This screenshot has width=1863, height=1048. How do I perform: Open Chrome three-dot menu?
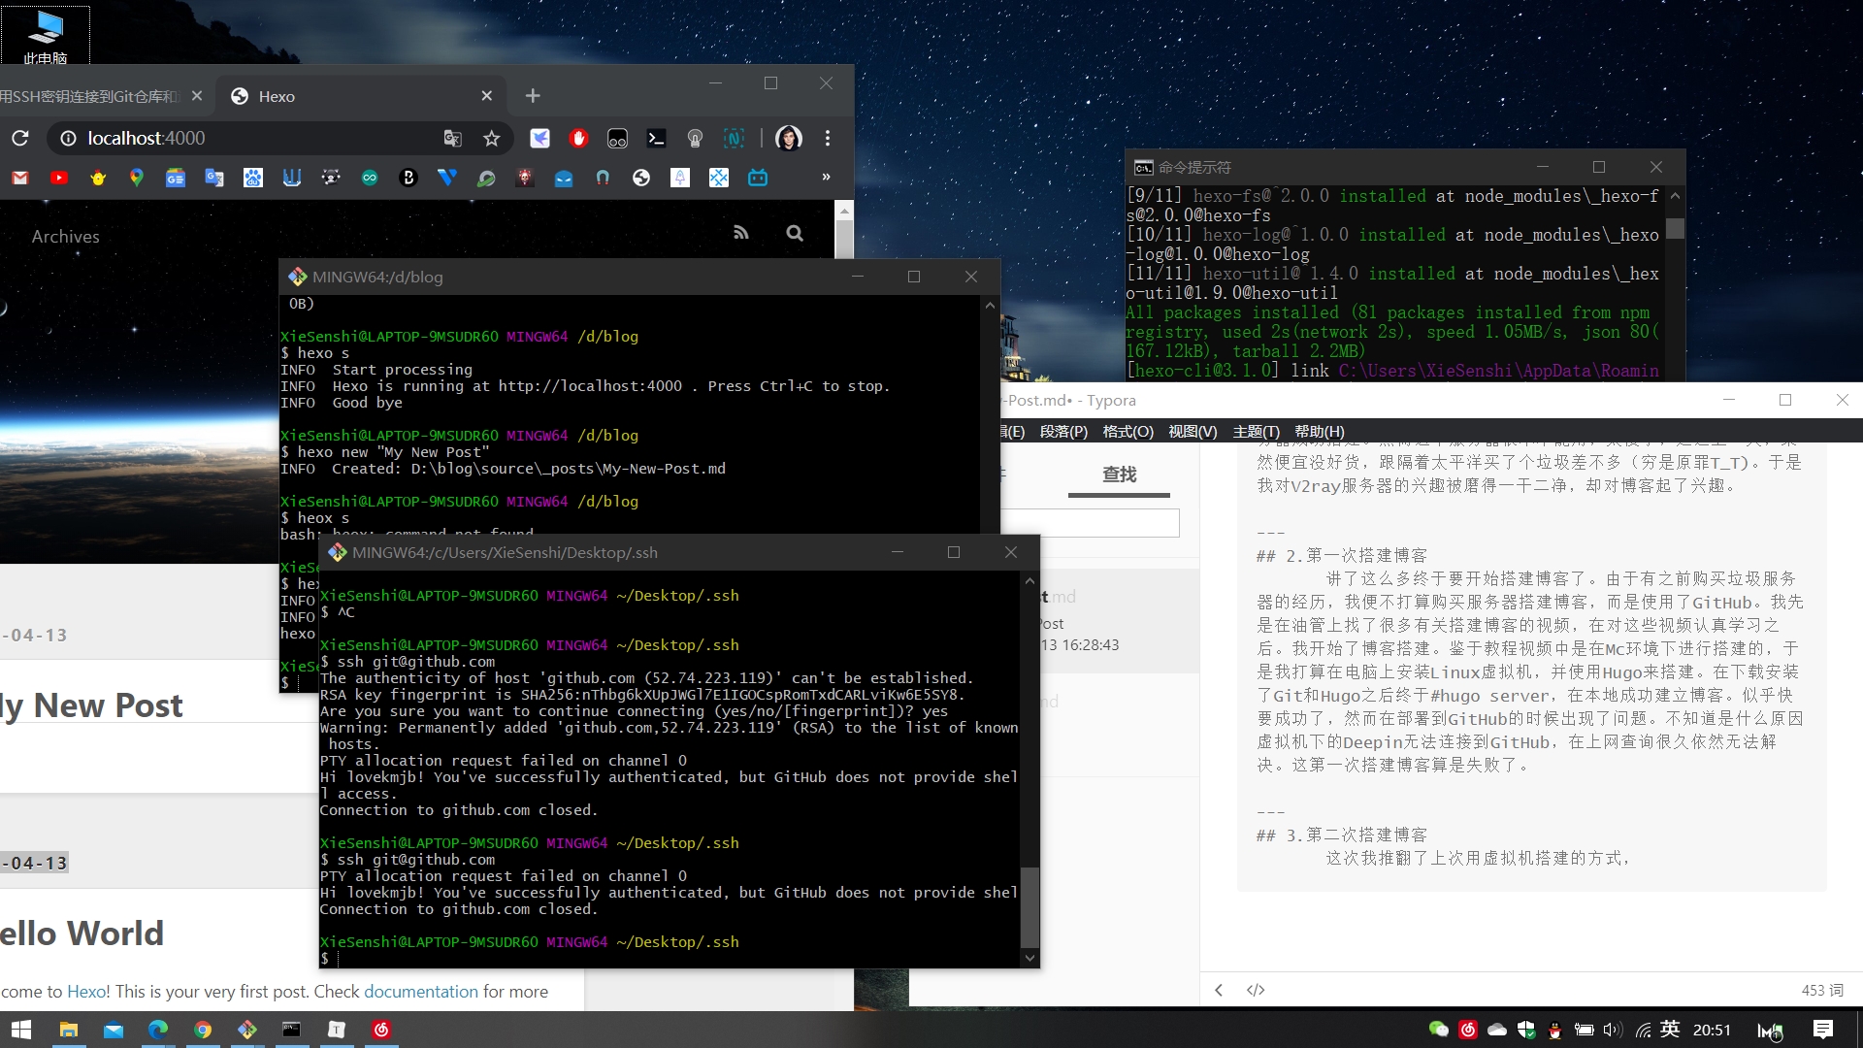coord(828,138)
